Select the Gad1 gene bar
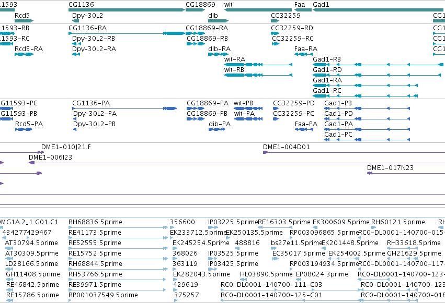This screenshot has height=303, width=445. click(379, 10)
